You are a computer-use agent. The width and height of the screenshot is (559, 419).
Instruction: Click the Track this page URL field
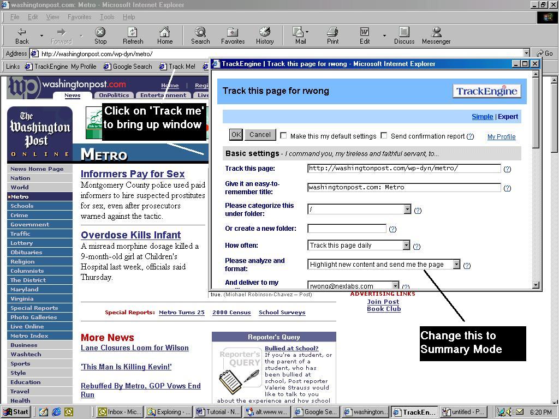tap(404, 168)
